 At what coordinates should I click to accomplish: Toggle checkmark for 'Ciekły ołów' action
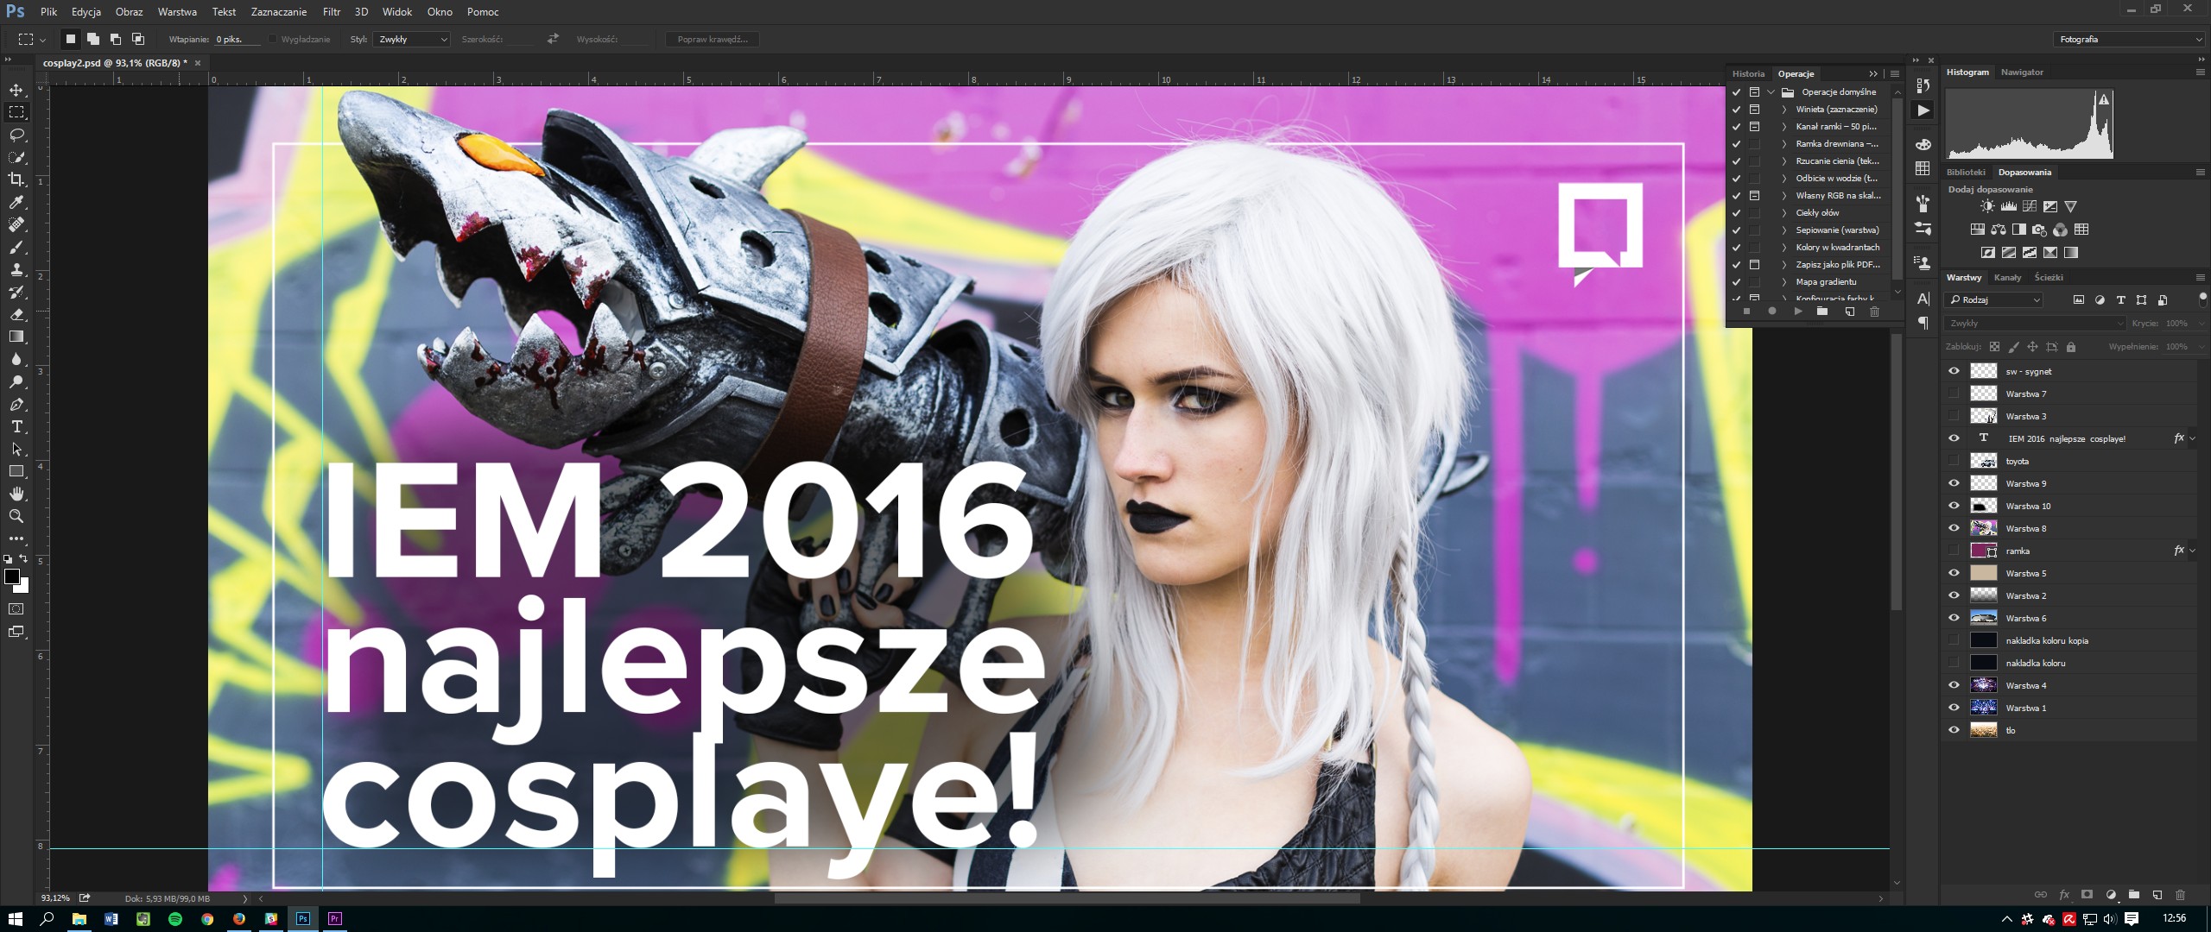click(1736, 212)
